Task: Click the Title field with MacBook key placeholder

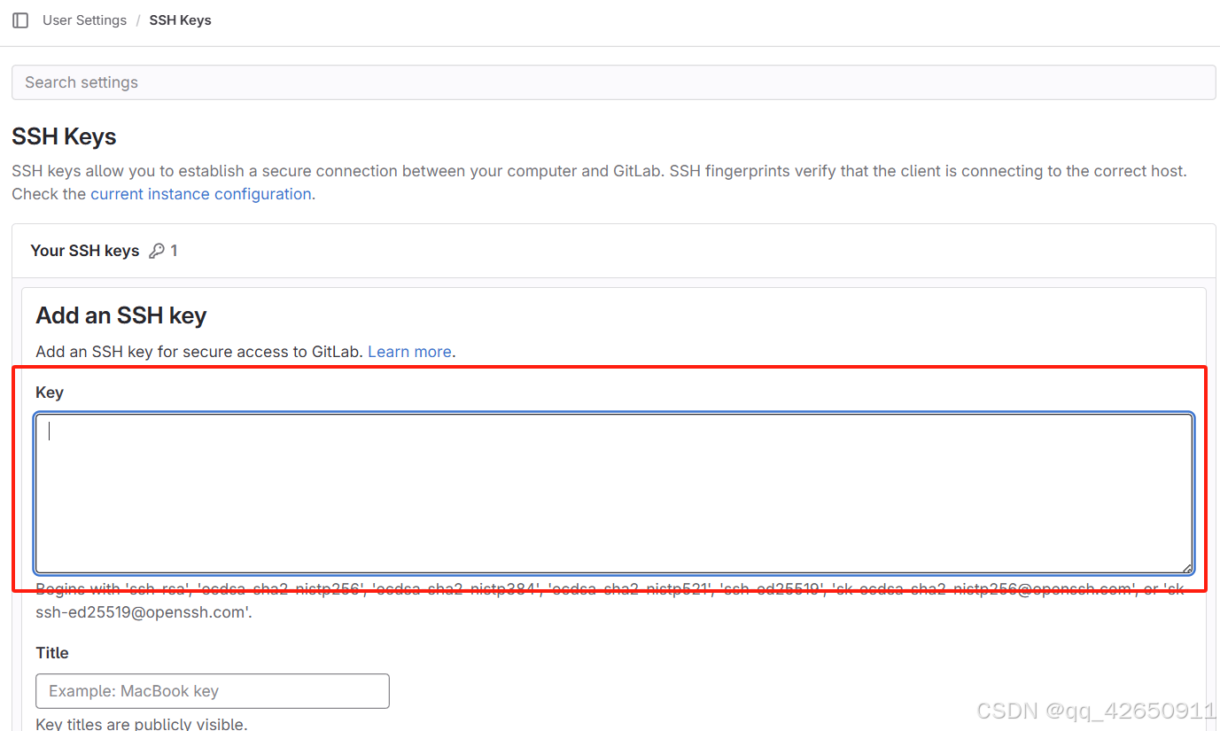Action: coord(212,691)
